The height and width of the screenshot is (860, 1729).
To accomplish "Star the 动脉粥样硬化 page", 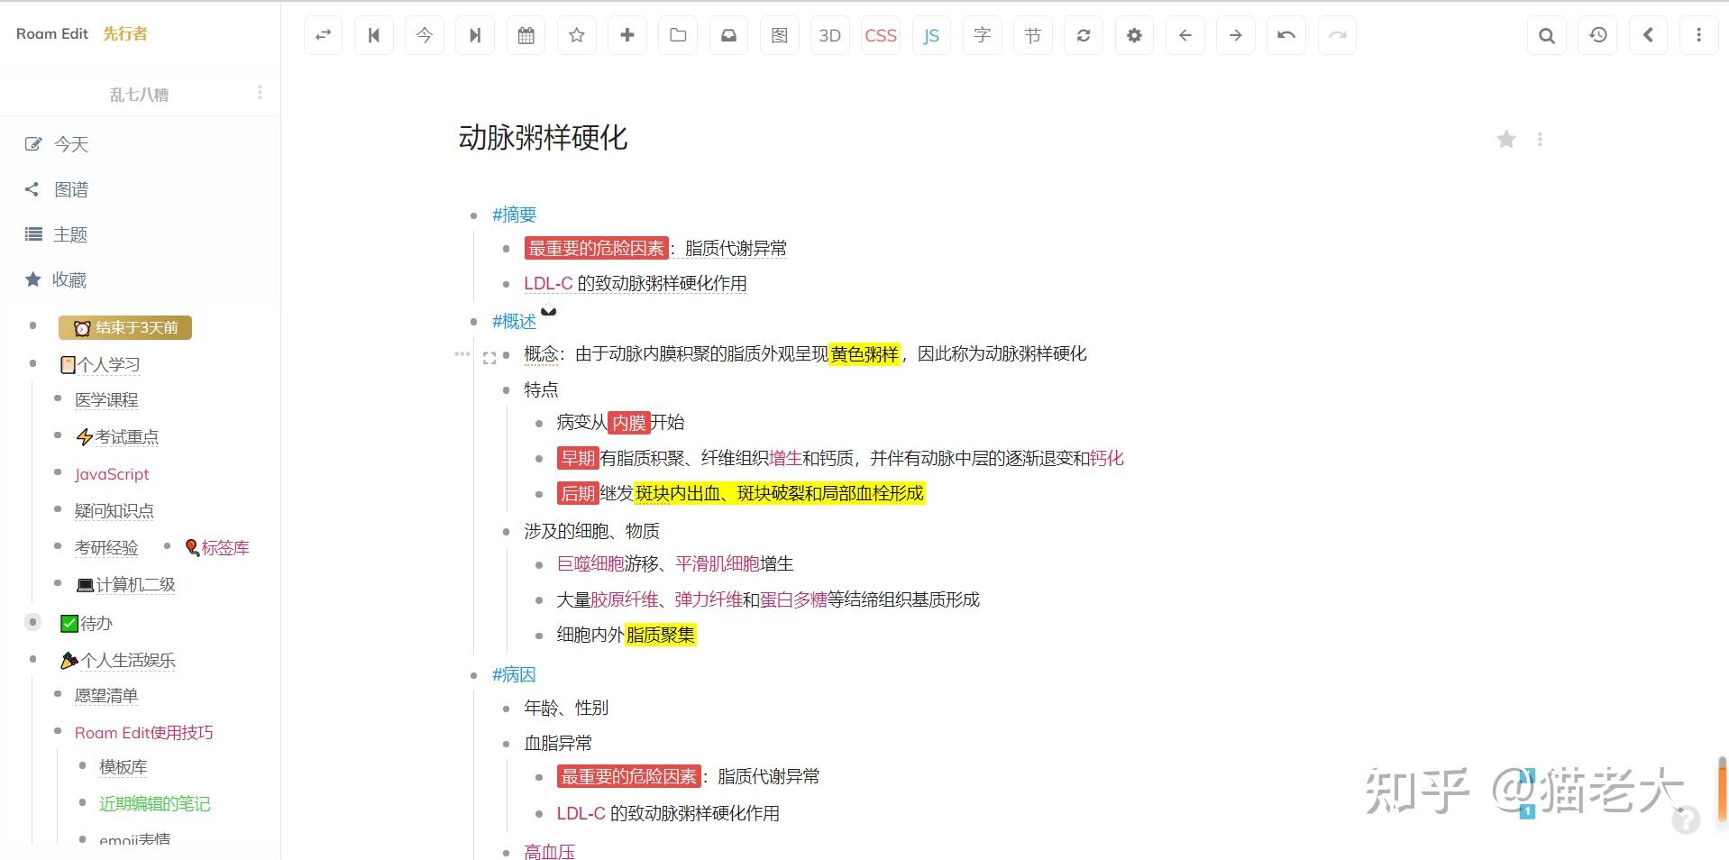I will click(1505, 139).
